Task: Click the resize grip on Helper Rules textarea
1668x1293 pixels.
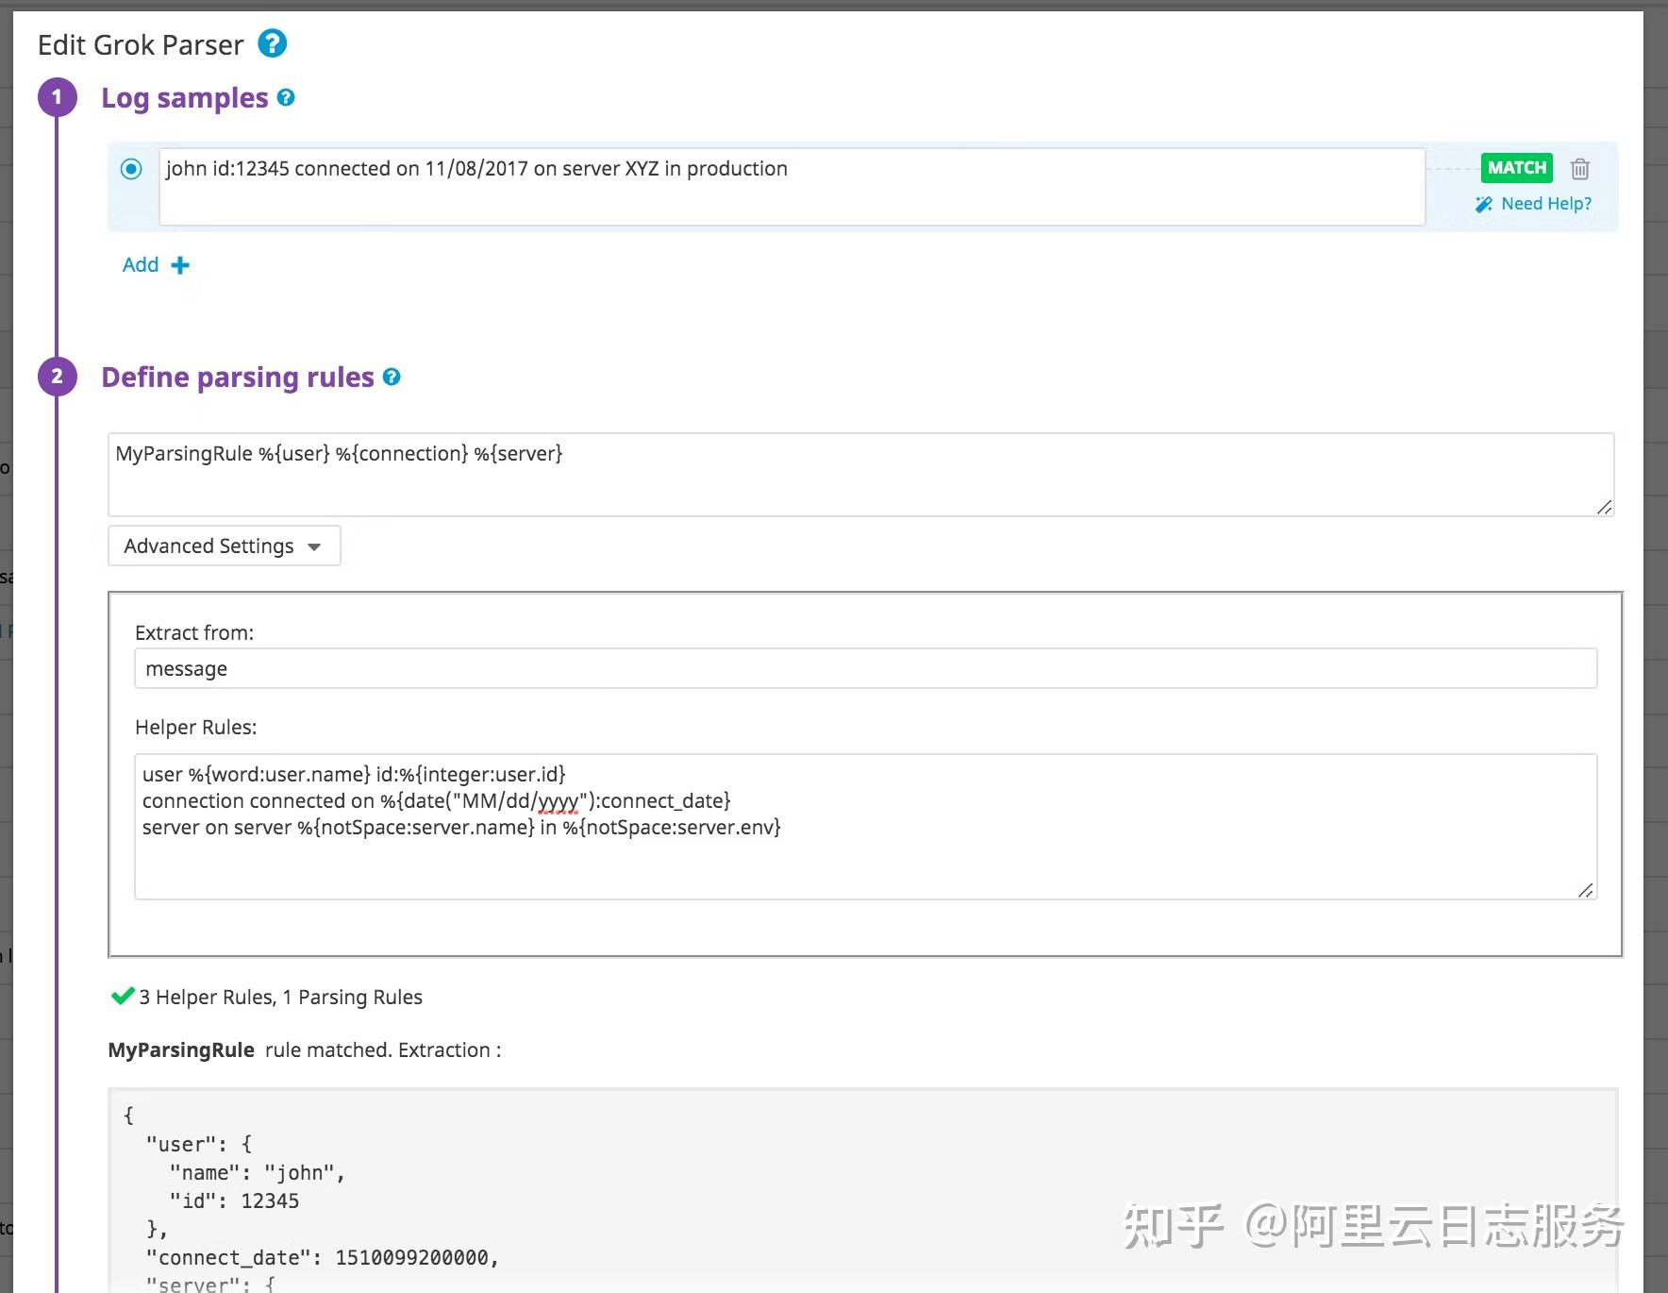Action: click(x=1586, y=892)
